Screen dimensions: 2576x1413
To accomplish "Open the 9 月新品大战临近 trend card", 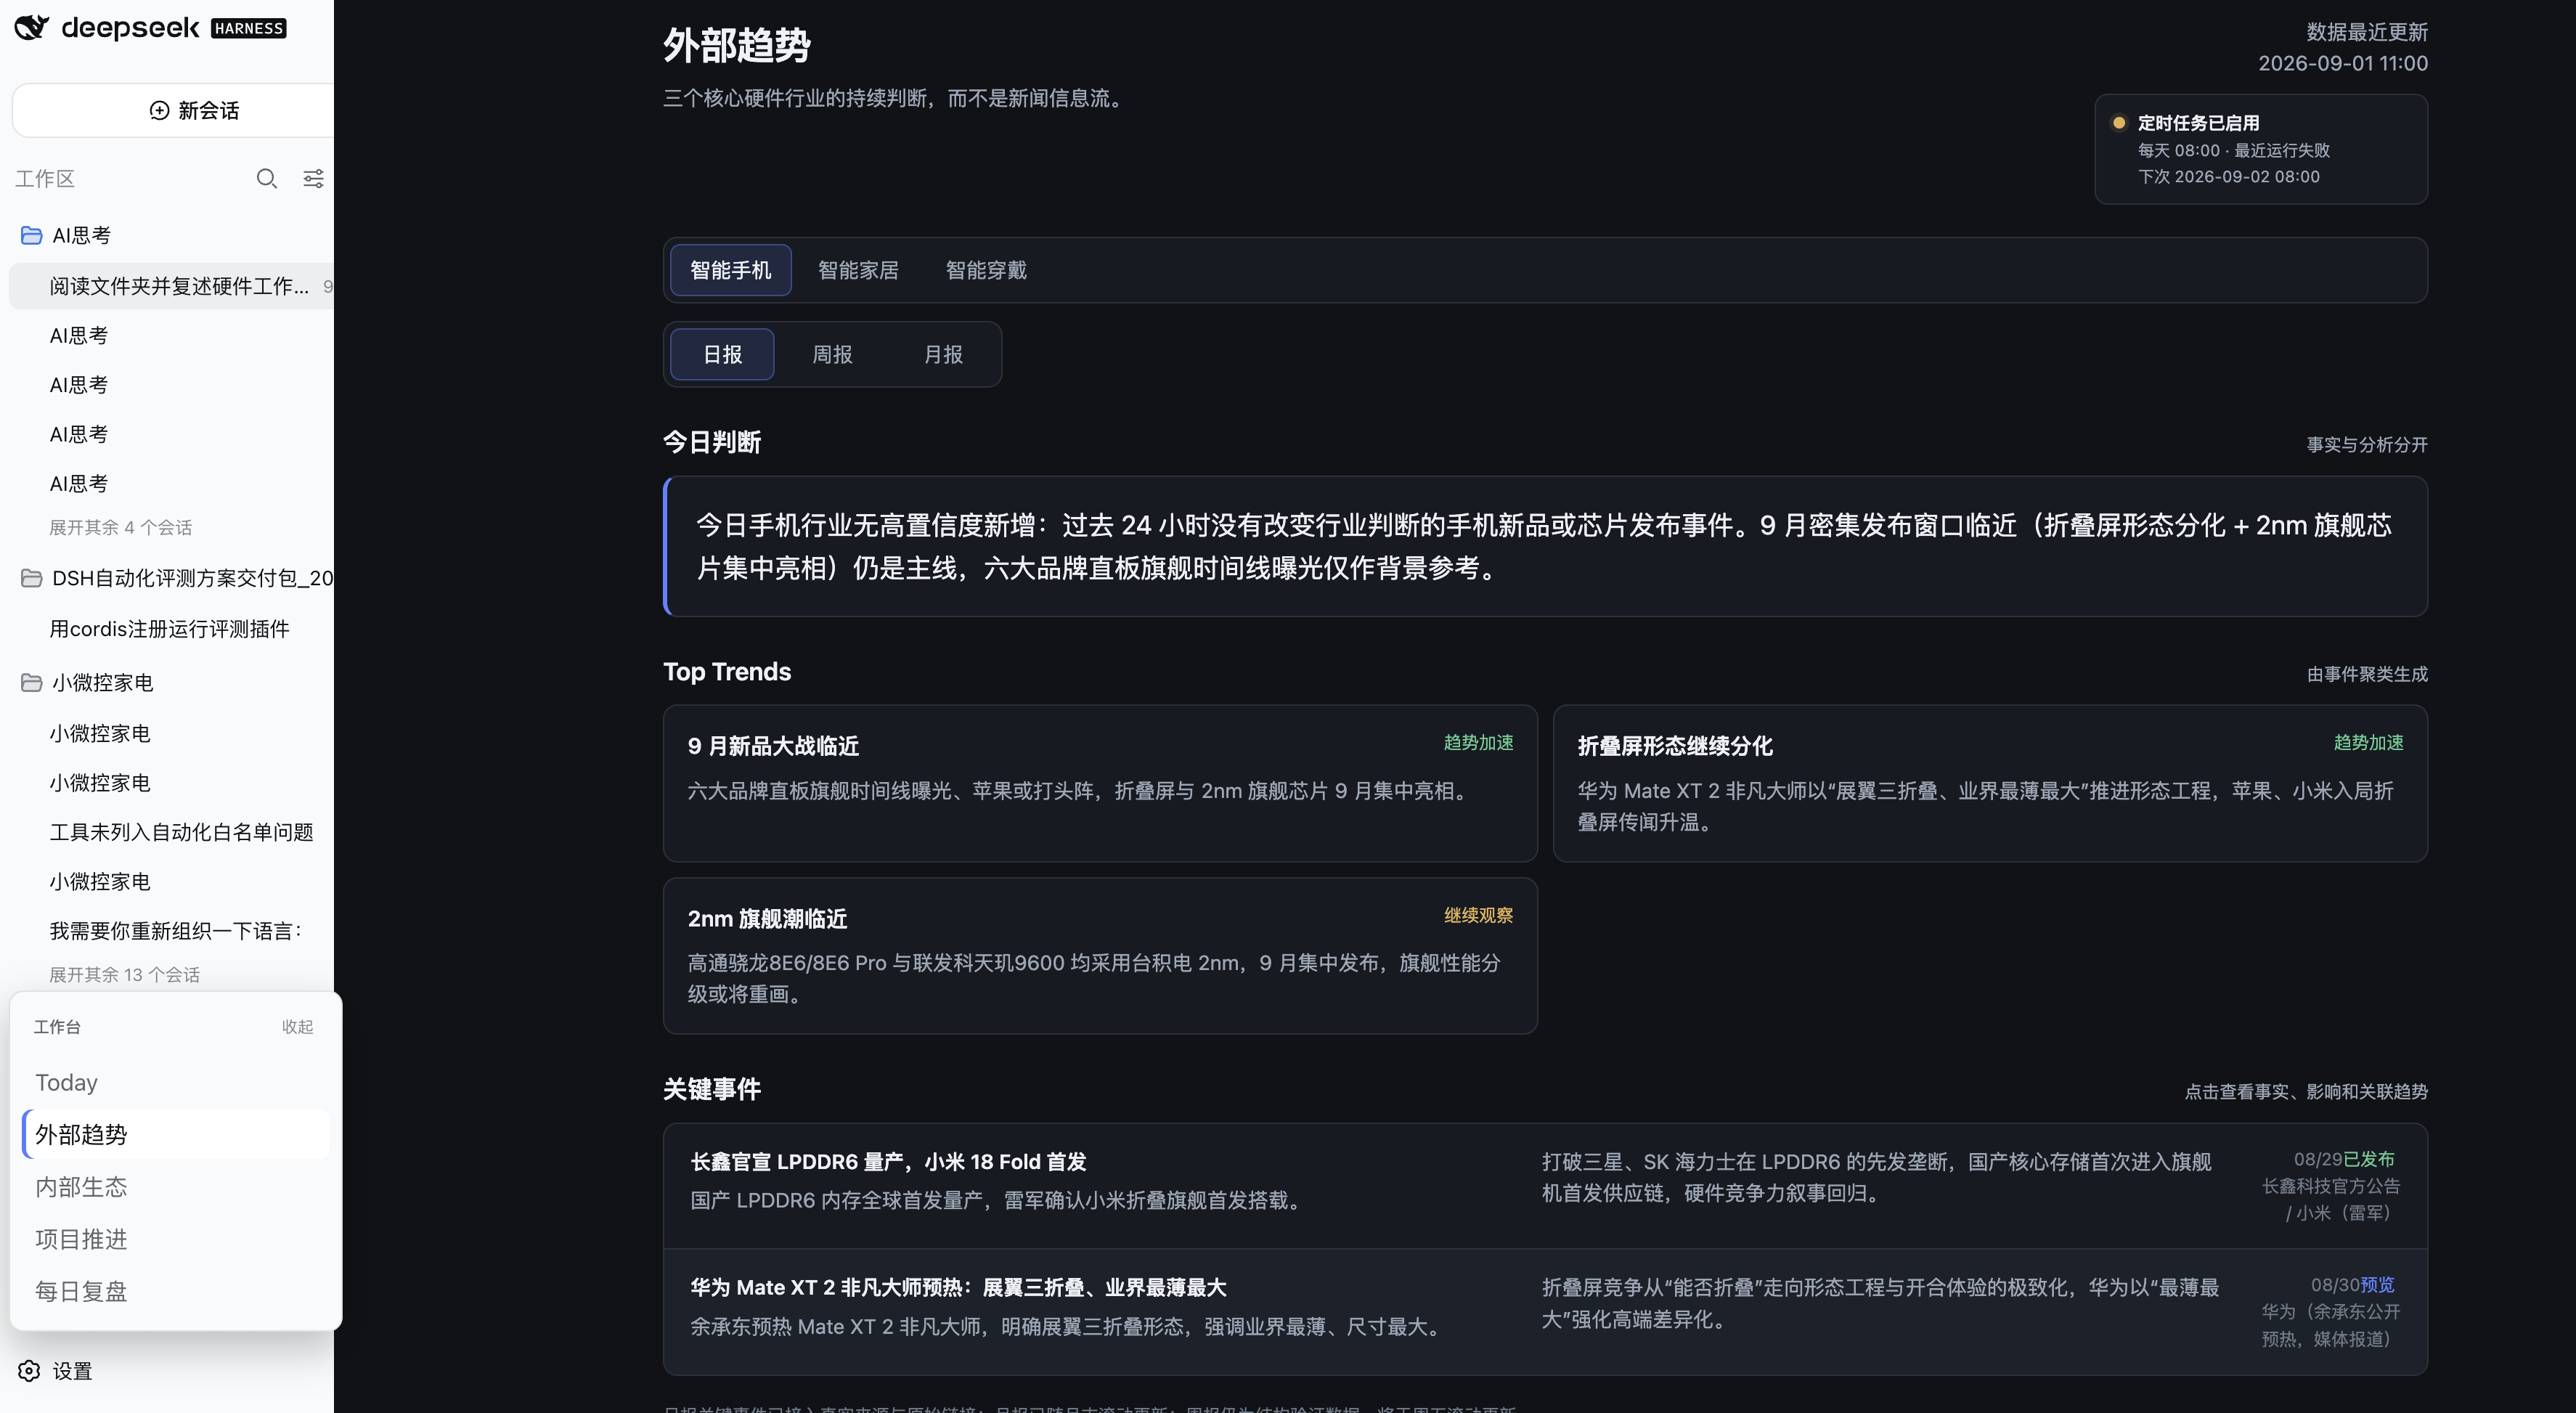I will (1100, 783).
